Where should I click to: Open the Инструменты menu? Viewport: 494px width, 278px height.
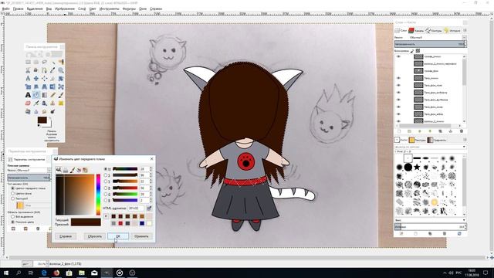click(109, 8)
